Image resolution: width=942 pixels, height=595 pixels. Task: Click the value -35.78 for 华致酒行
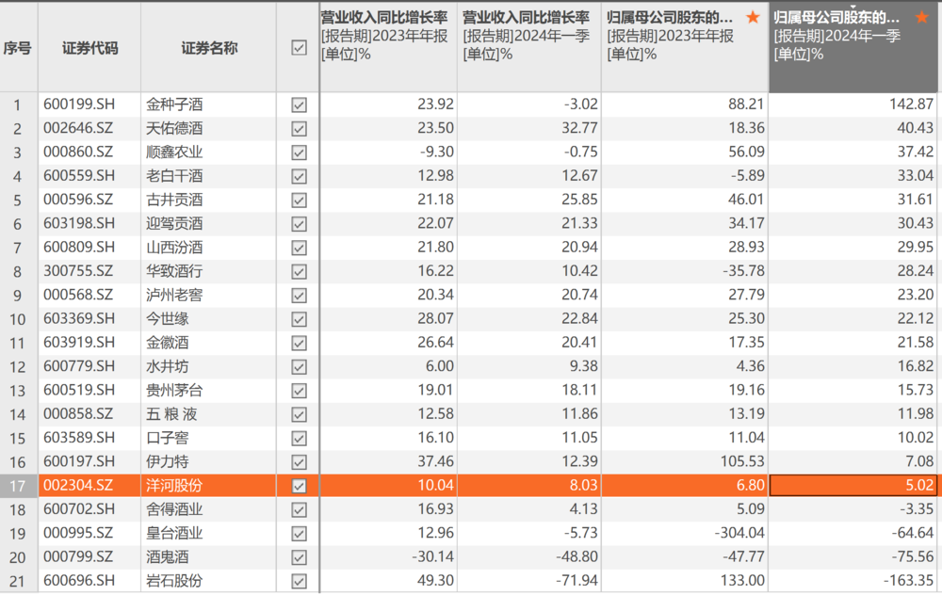pos(743,271)
